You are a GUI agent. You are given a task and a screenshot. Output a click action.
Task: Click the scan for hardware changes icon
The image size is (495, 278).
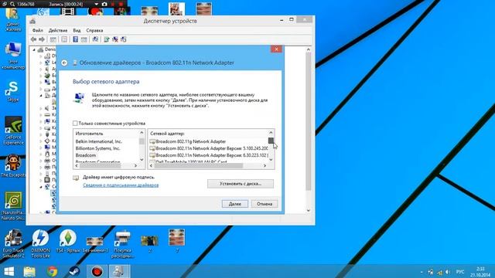tap(95, 39)
